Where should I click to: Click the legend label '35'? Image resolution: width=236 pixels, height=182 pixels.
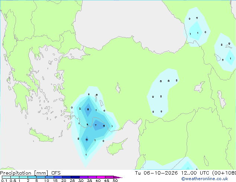tap(89, 181)
